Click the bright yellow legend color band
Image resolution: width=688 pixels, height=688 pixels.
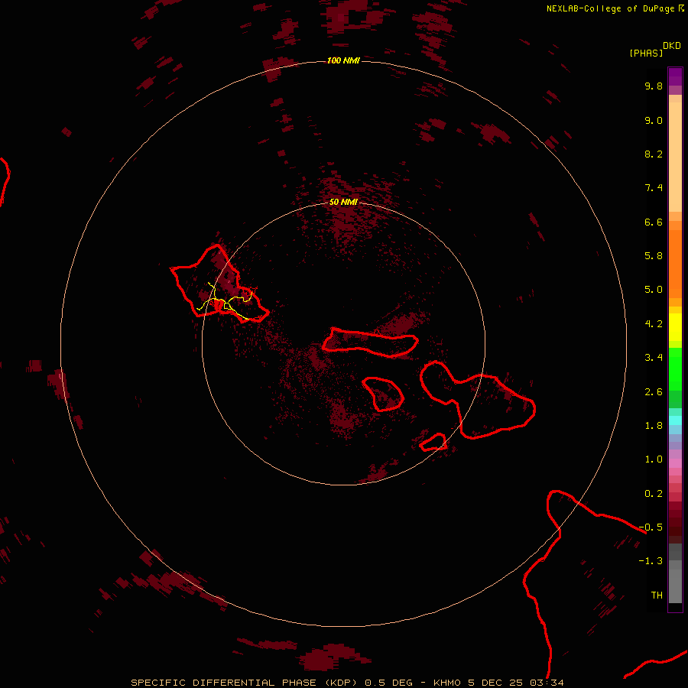pos(675,327)
